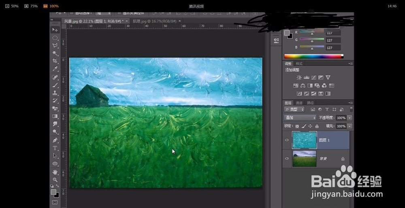405x208 pixels.
Task: Add Invert adjustment icon
Action: [x=299, y=94]
